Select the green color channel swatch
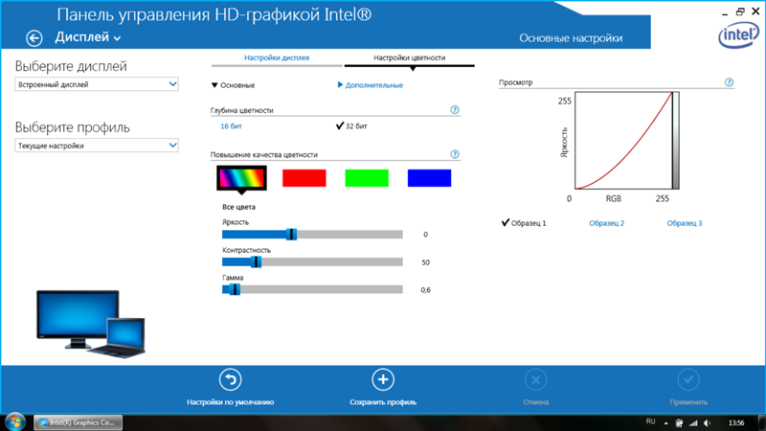This screenshot has width=766, height=431. pos(367,178)
